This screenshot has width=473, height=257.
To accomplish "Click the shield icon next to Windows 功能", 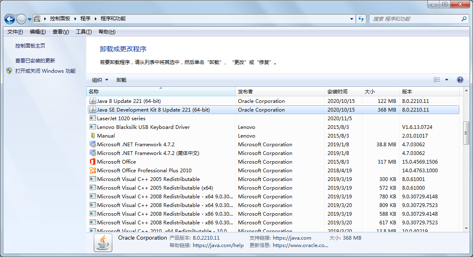I will [9, 71].
